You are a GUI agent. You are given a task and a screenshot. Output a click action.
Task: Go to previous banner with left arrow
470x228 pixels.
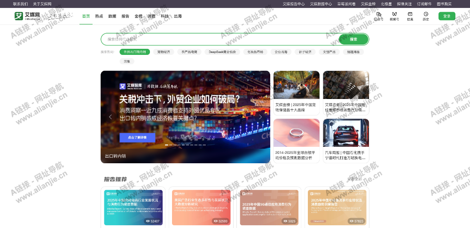tap(110, 117)
